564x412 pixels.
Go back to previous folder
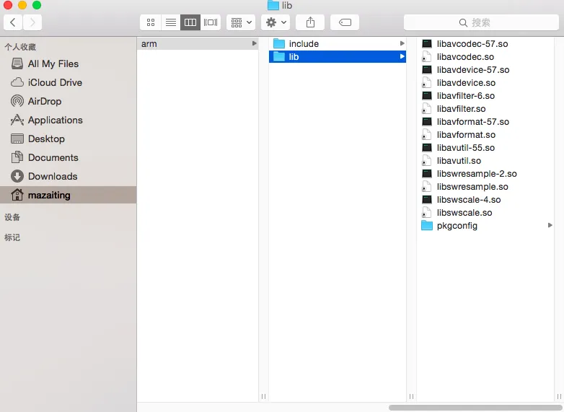pos(13,22)
